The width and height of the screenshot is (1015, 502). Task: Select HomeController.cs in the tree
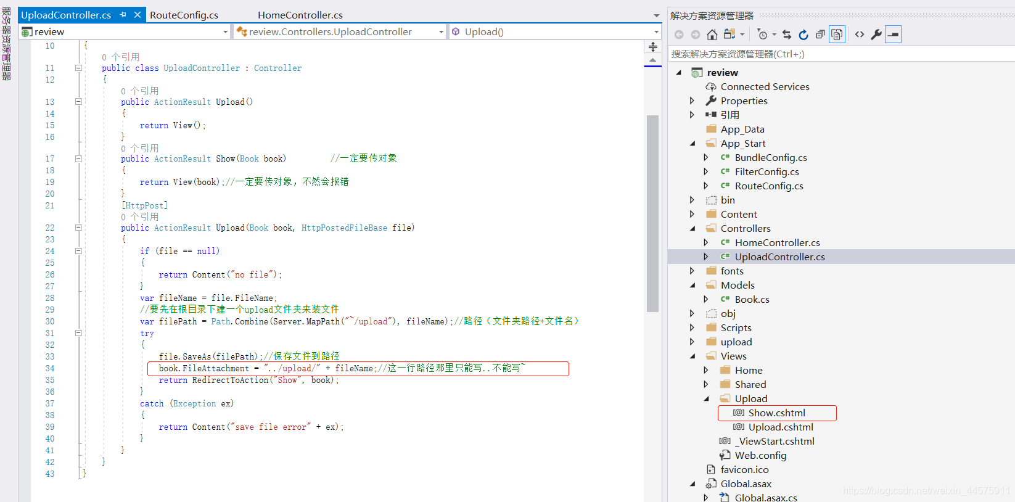[777, 243]
